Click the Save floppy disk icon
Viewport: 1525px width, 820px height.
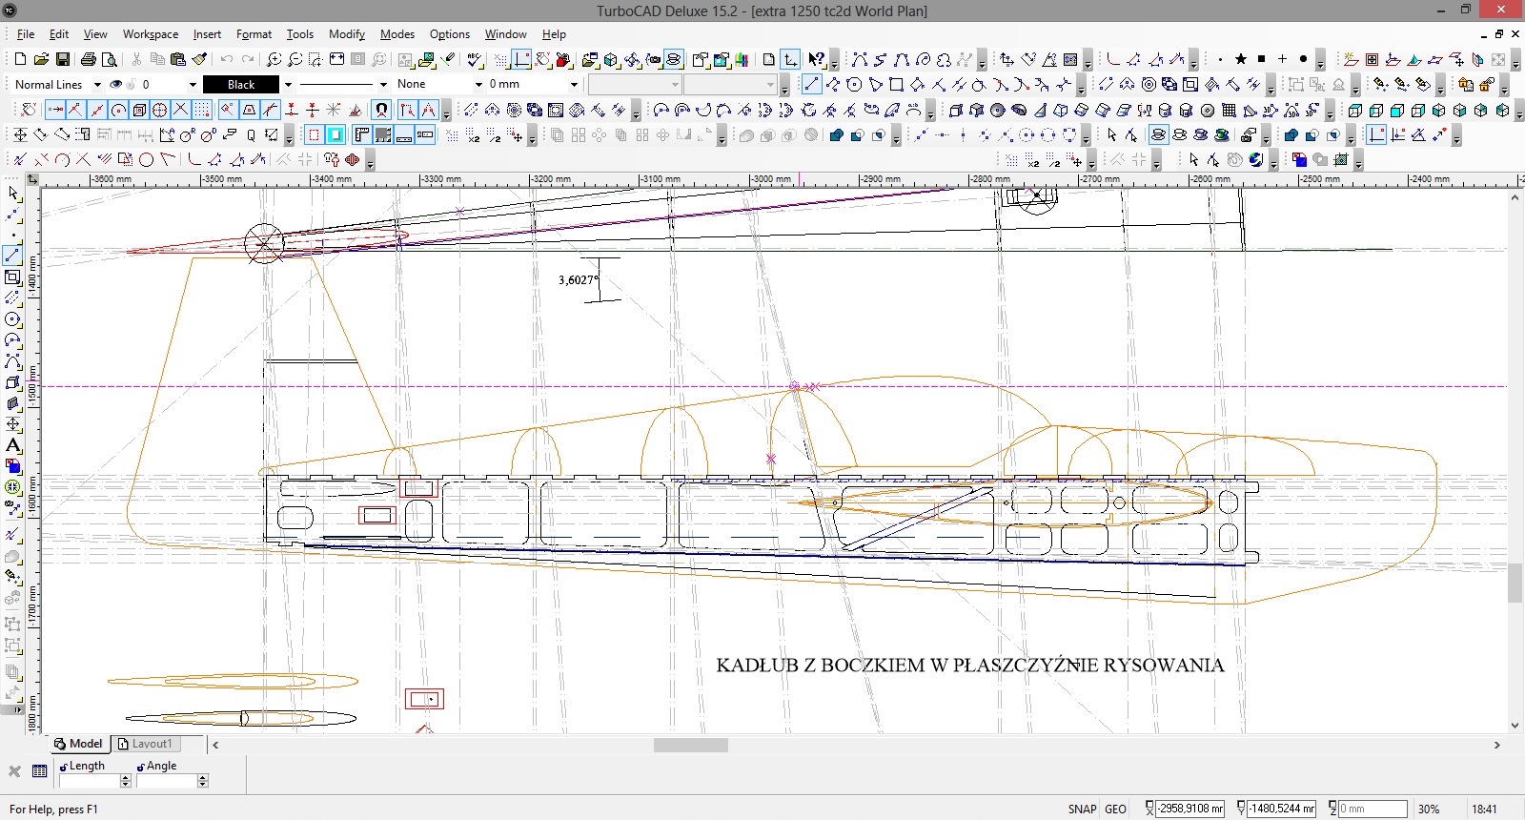[62, 59]
